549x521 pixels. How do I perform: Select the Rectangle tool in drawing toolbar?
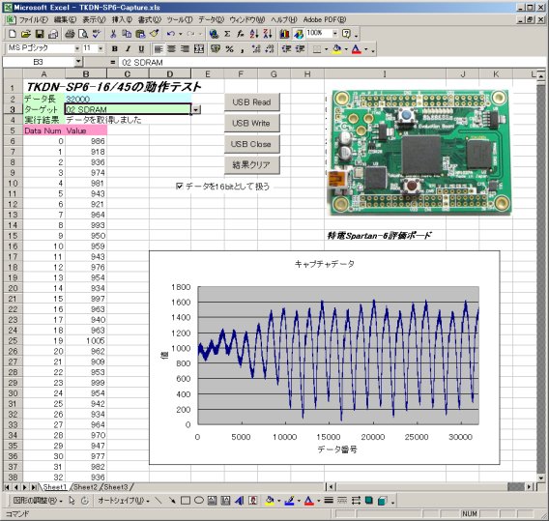(x=186, y=501)
